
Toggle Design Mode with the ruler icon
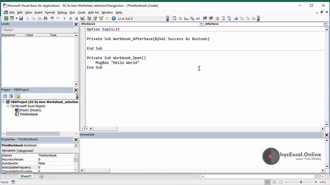pyautogui.click(x=82, y=18)
